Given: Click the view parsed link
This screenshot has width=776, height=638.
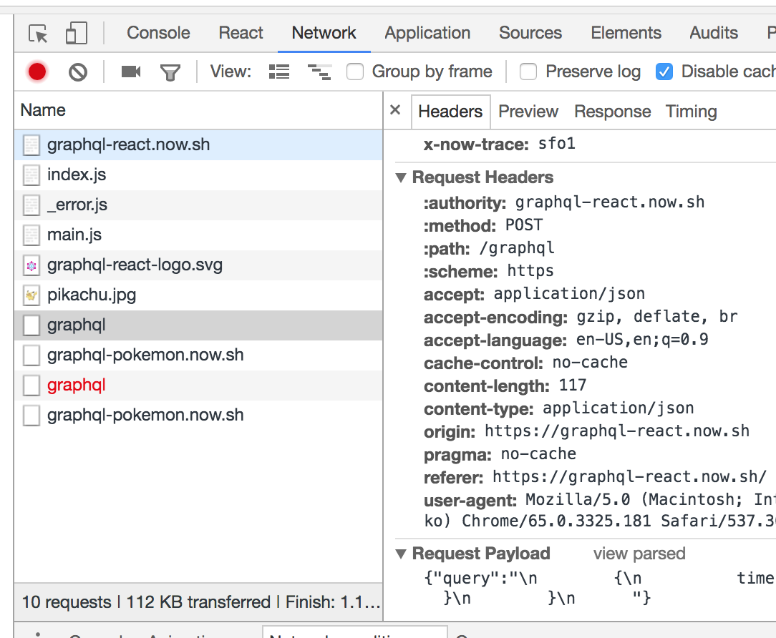Looking at the screenshot, I should (x=639, y=553).
